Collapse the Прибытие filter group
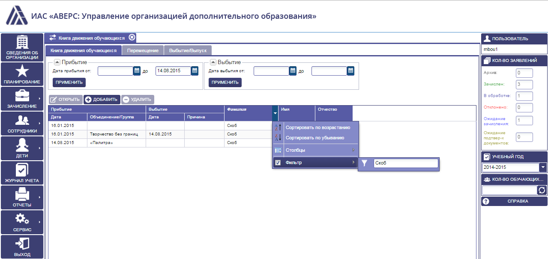Screen dimensions: 548x259 coord(57,62)
